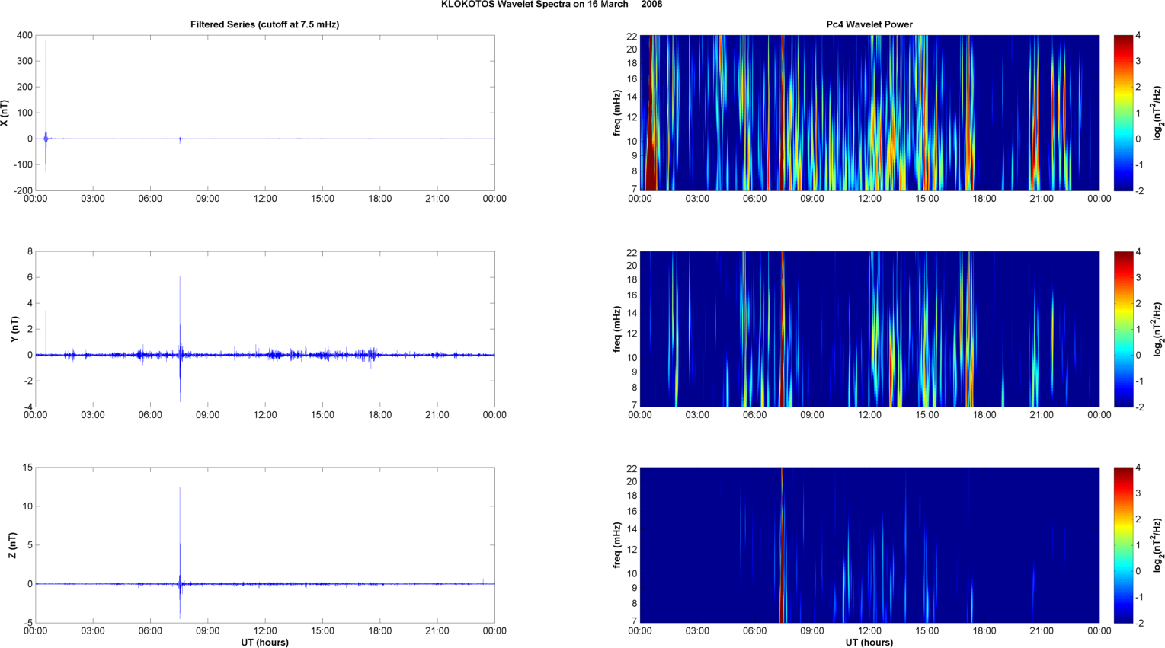Click the Y (nT) axis label
The height and width of the screenshot is (648, 1165).
(14, 329)
